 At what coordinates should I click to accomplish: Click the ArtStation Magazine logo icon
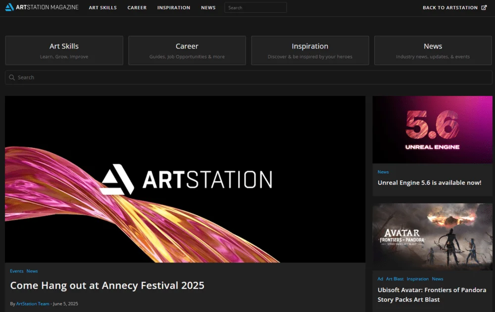[9, 7]
